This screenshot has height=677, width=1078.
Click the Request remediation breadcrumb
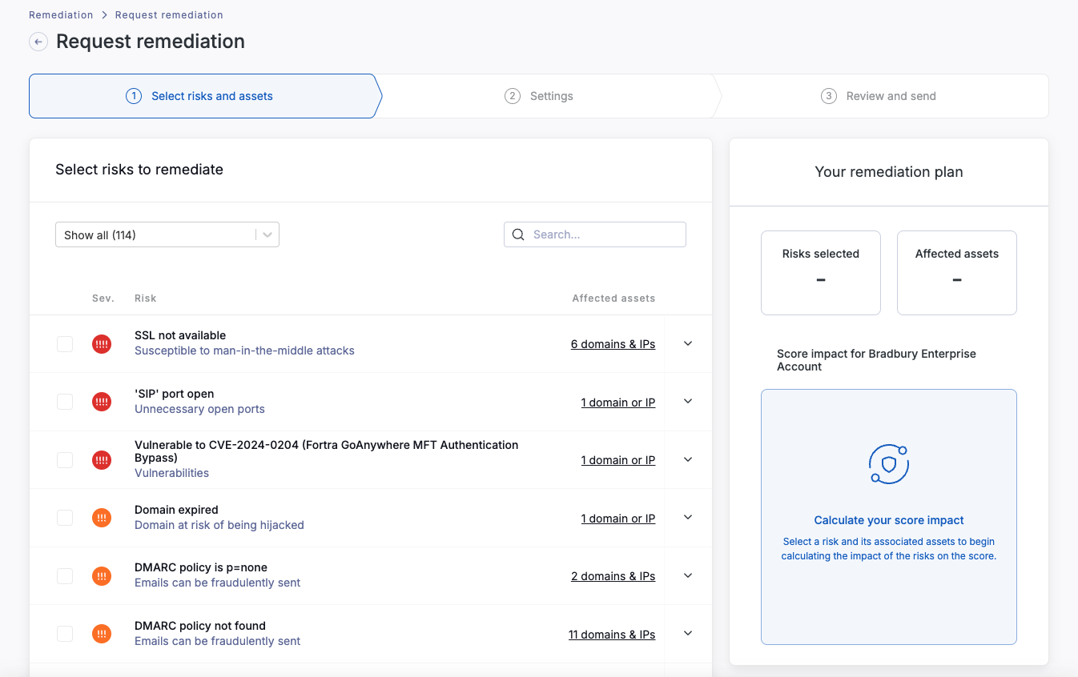[x=169, y=15]
